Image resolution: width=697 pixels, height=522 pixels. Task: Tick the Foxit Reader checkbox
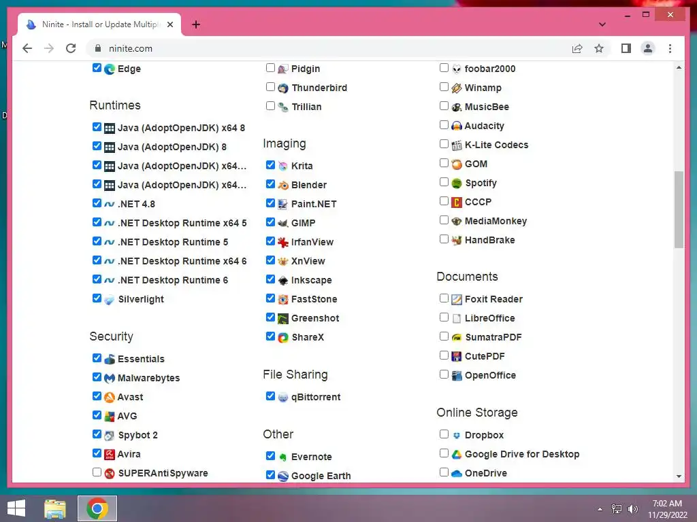click(x=444, y=298)
